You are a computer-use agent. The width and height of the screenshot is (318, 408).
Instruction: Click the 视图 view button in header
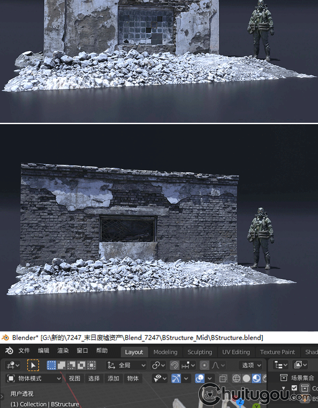75,378
